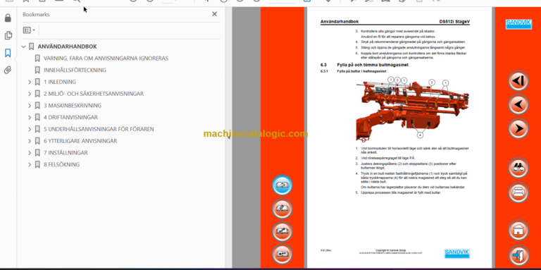Image resolution: width=541 pixels, height=270 pixels.
Task: Open the bookmarks options dropdown
Action: [x=29, y=30]
